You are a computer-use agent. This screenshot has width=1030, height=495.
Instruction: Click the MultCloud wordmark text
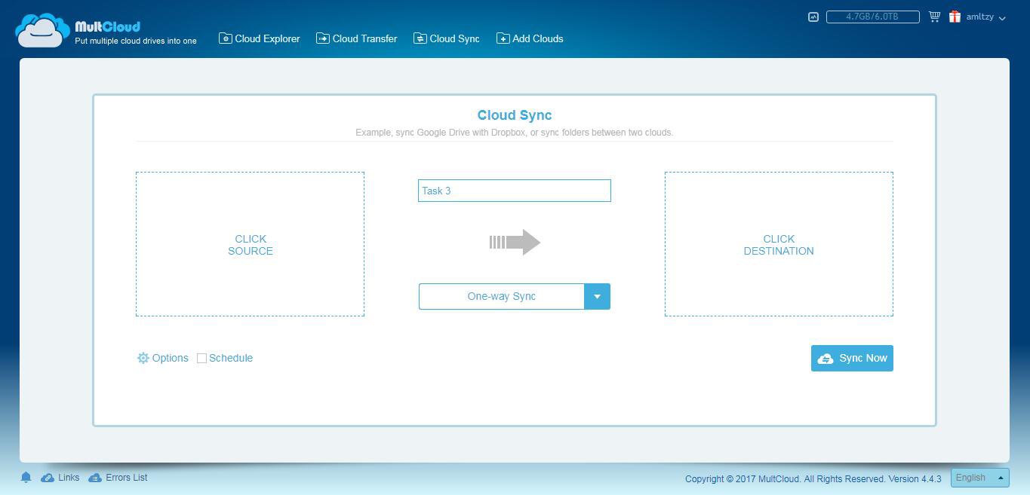tap(108, 26)
